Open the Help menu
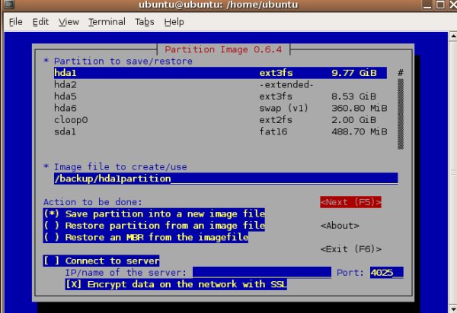Screen dimensions: 457x313 coord(174,22)
